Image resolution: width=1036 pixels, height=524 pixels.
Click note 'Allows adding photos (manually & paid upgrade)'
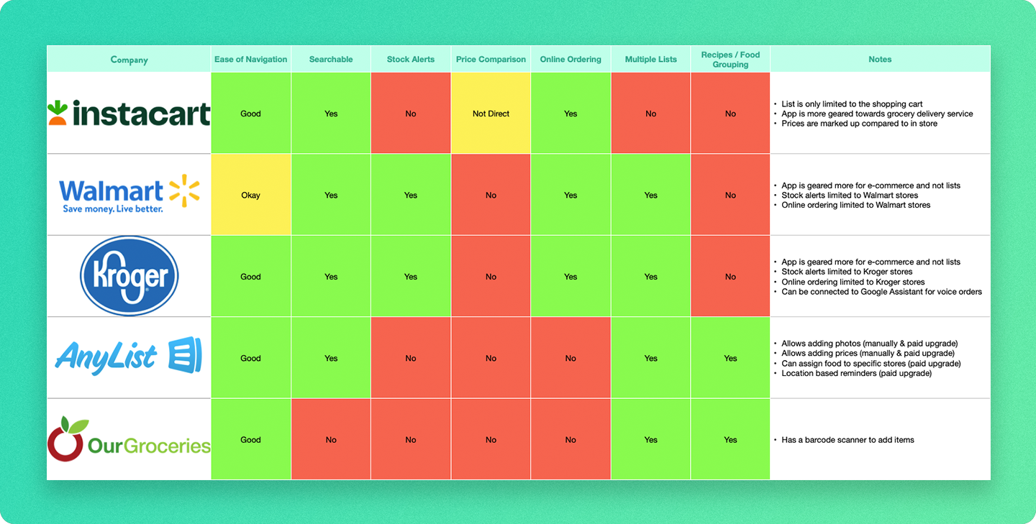point(870,344)
